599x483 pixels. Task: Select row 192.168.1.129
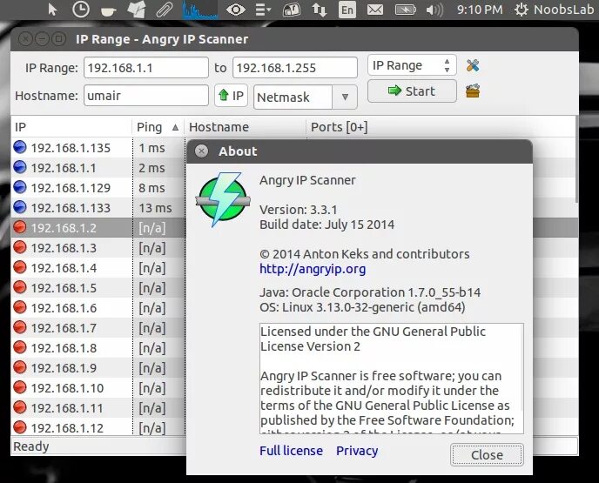coord(98,188)
